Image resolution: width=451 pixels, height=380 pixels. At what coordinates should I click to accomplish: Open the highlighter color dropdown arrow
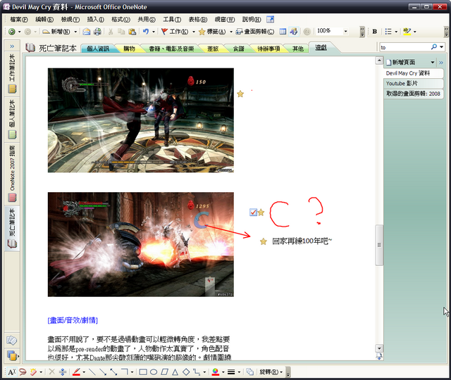pos(415,32)
